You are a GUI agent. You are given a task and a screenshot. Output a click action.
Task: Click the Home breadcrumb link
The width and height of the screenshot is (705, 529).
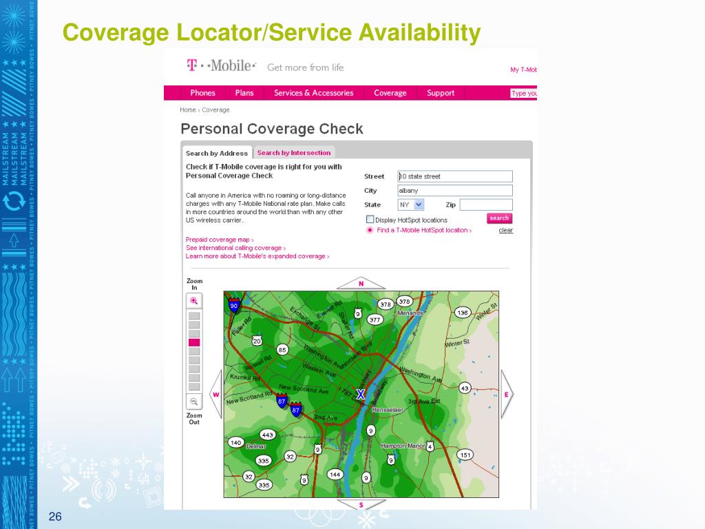(187, 110)
